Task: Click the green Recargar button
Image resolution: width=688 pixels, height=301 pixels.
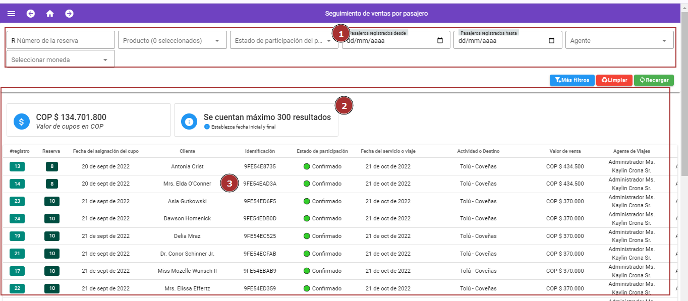Action: click(x=653, y=80)
